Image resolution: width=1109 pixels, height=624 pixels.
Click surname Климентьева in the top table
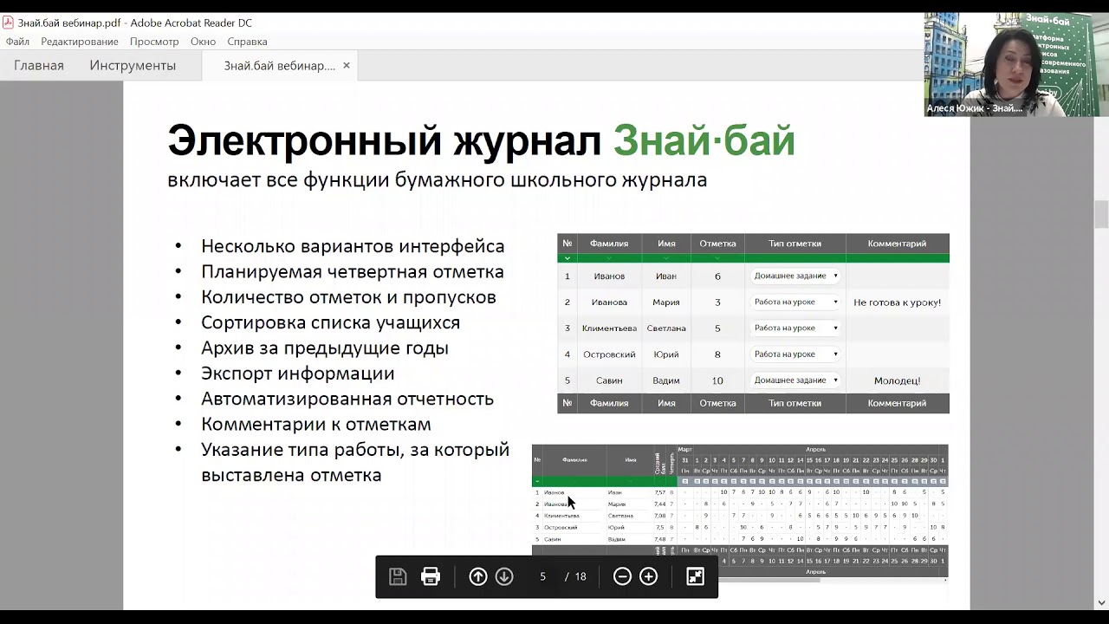609,328
